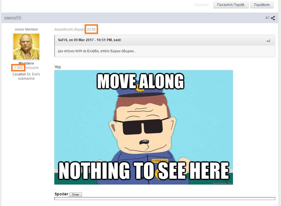Click the Members group label
The width and height of the screenshot is (281, 206).
(26, 63)
